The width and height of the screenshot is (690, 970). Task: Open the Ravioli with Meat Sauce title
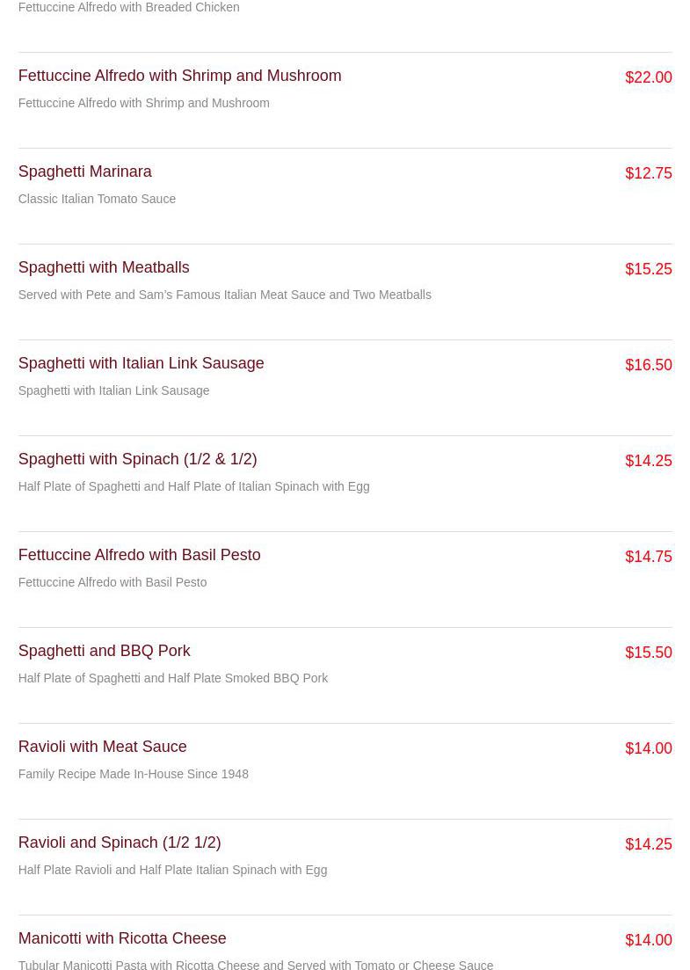click(102, 748)
